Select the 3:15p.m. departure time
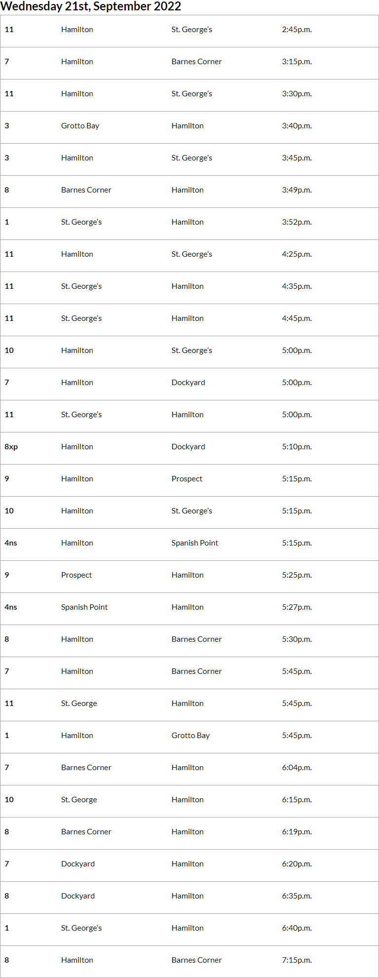Image resolution: width=379 pixels, height=978 pixels. click(297, 62)
